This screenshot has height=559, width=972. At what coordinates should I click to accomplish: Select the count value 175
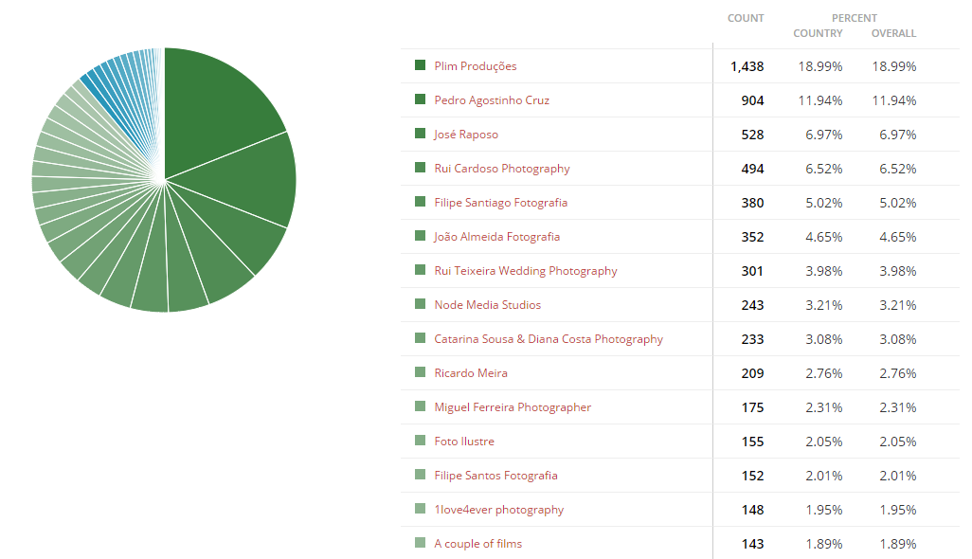pyautogui.click(x=752, y=407)
